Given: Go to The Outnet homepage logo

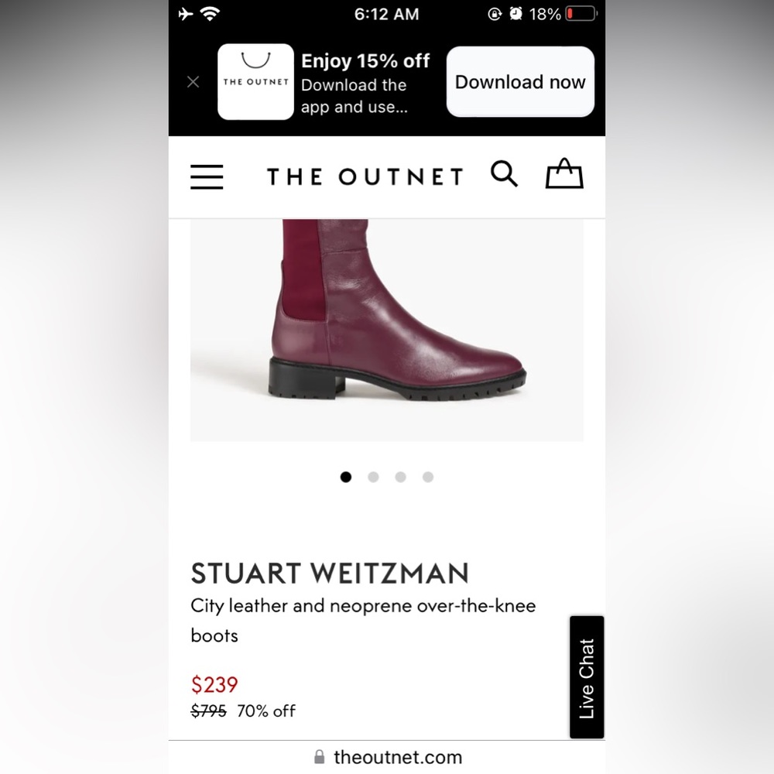Looking at the screenshot, I should (365, 176).
